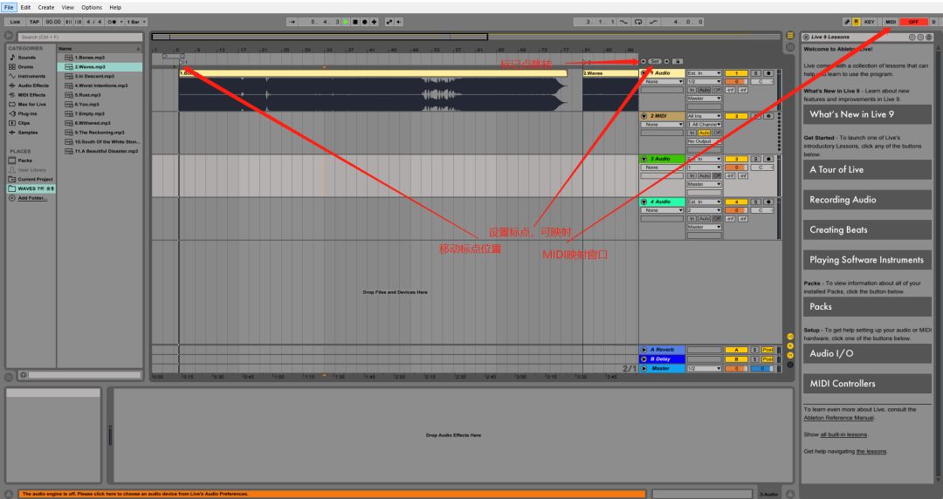Collapse the 2 MIDI track fold button
Screen dimensions: 943x499
[644, 116]
